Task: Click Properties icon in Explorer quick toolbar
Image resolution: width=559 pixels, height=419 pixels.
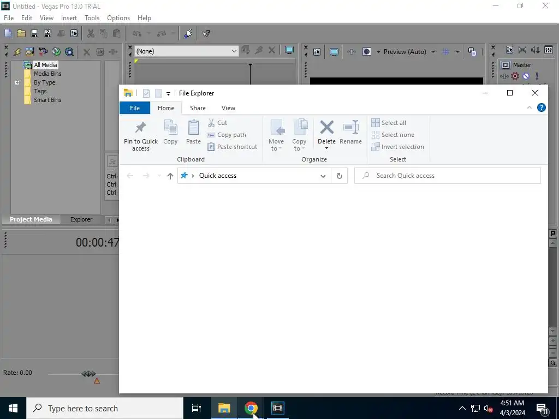Action: click(146, 93)
